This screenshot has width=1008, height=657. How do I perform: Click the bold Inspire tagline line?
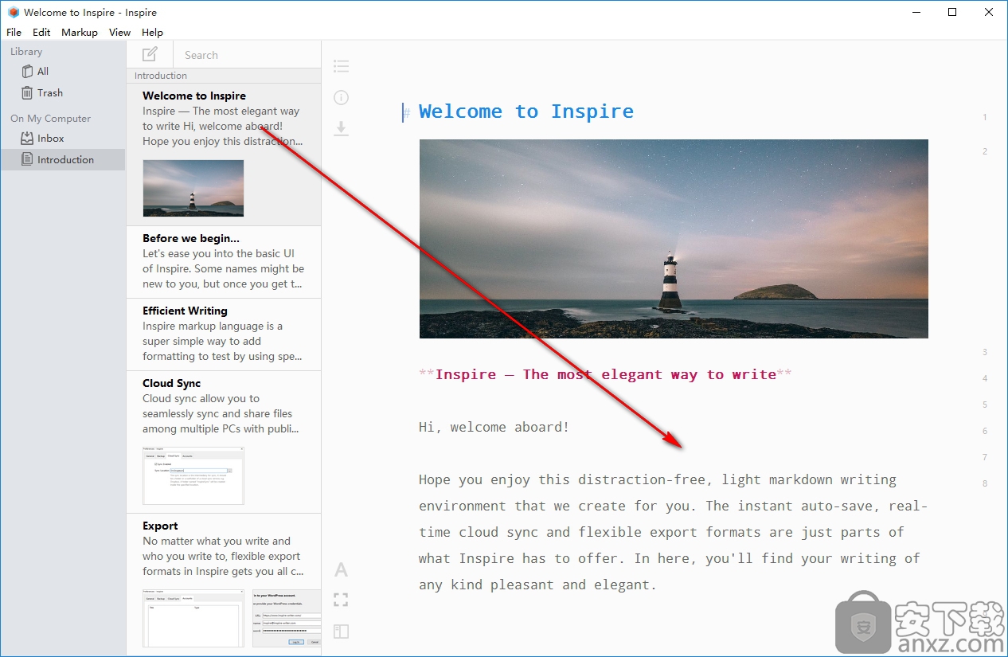[x=605, y=374]
